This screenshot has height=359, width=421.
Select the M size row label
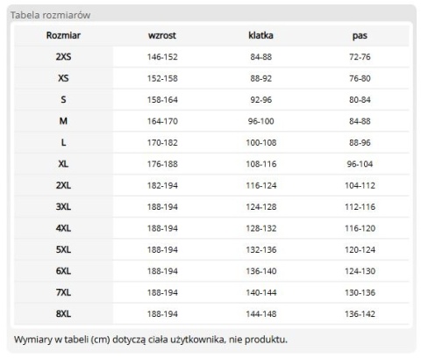[x=63, y=121]
